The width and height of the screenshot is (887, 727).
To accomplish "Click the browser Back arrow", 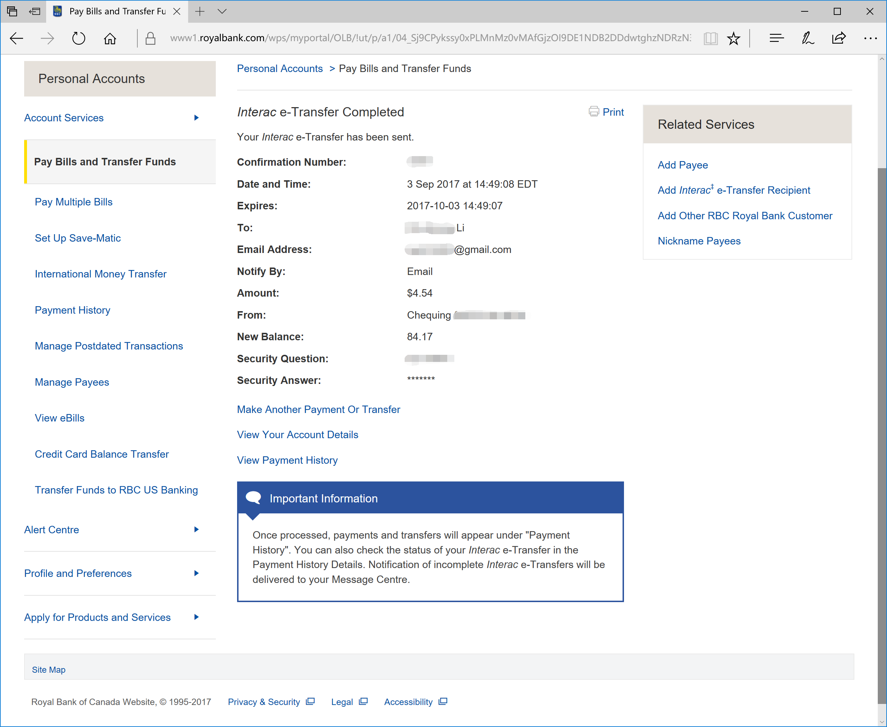I will (16, 39).
